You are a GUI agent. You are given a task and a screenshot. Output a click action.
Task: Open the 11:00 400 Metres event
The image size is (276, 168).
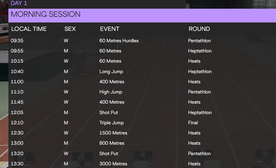tap(112, 82)
